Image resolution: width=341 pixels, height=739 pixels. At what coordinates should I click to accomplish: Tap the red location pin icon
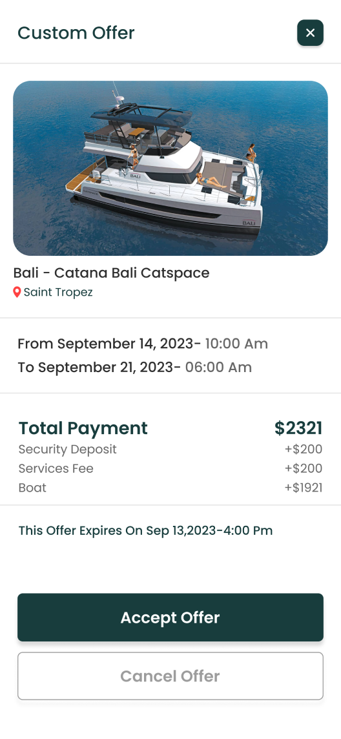click(x=17, y=293)
